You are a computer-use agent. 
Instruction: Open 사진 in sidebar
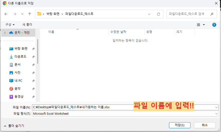15,73
